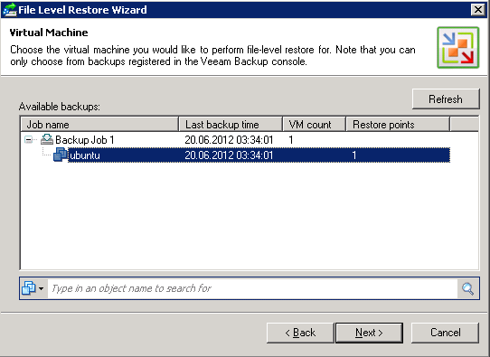Click the Veeam restore logo in header
The height and width of the screenshot is (357, 490).
(457, 48)
